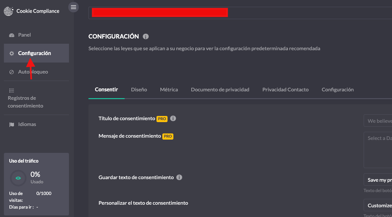Switch to the Configuración tab in tab bar
Screen dimensions: 392x217
pyautogui.click(x=338, y=90)
